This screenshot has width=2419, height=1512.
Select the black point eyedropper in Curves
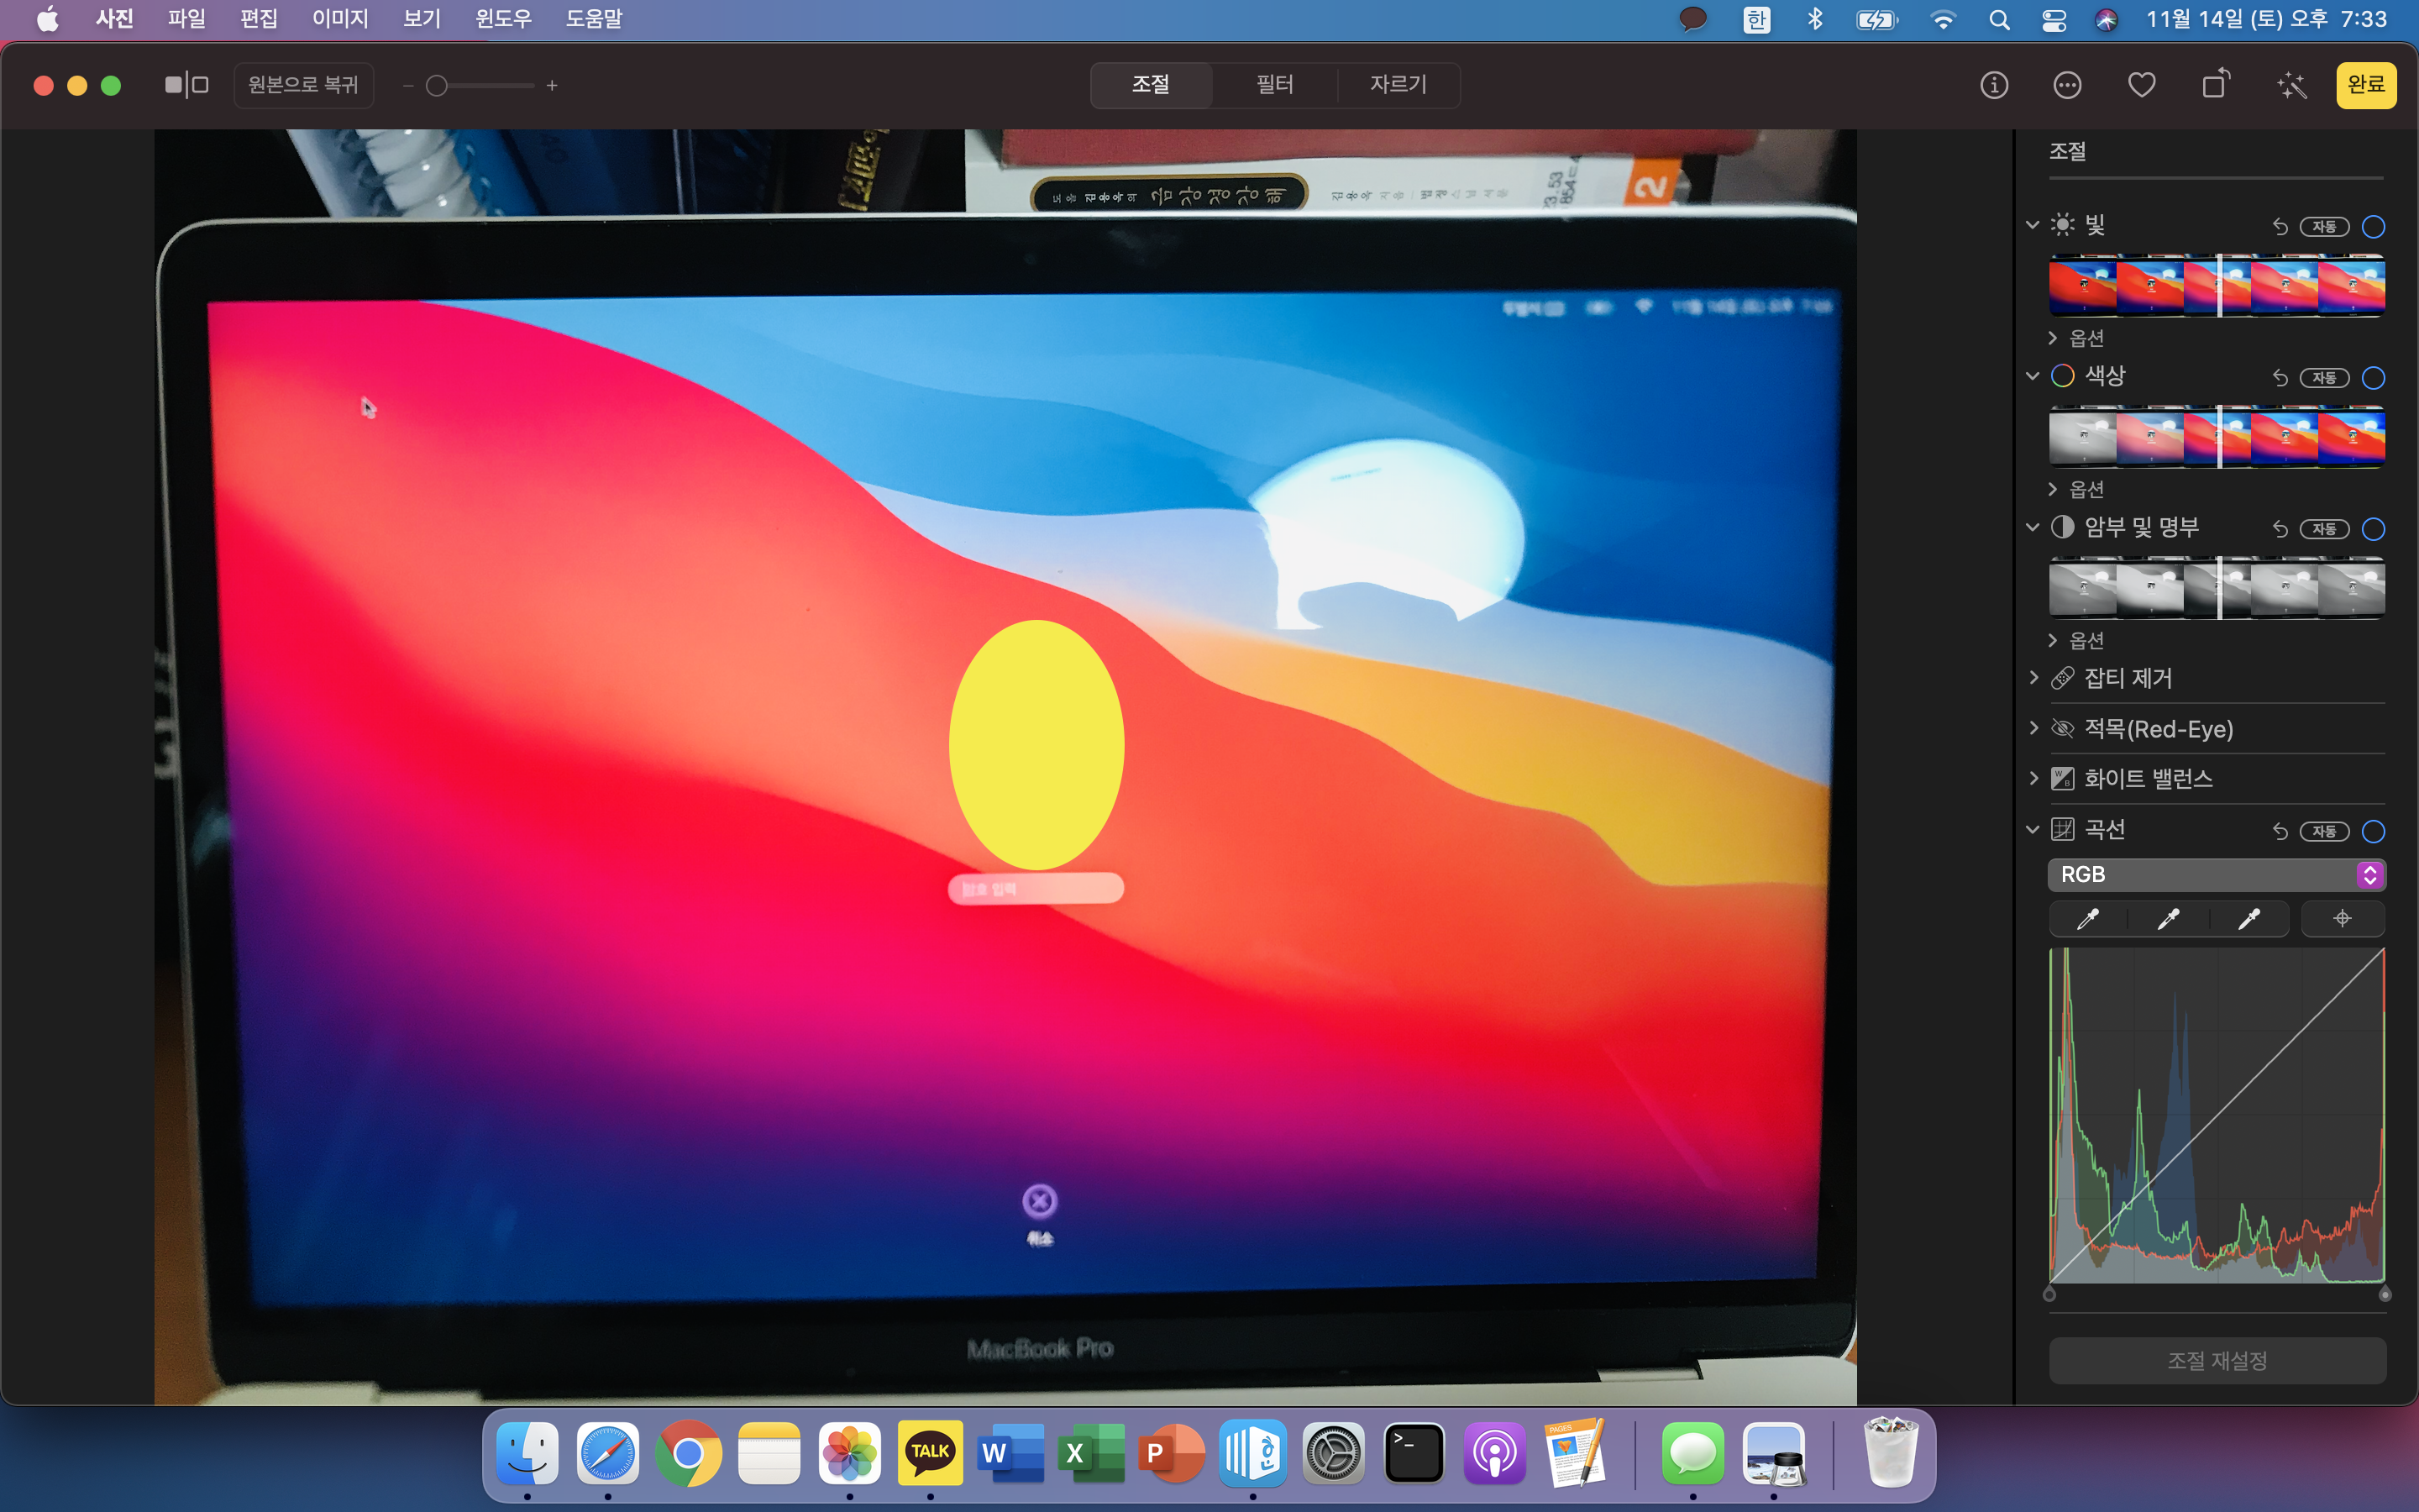tap(2087, 919)
